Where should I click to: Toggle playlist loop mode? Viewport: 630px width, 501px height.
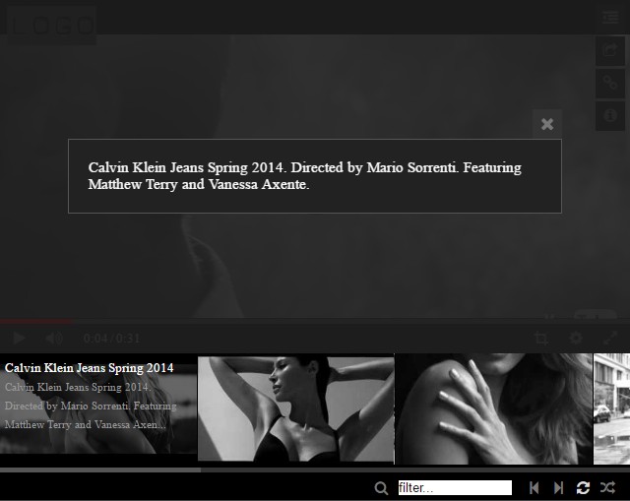583,488
